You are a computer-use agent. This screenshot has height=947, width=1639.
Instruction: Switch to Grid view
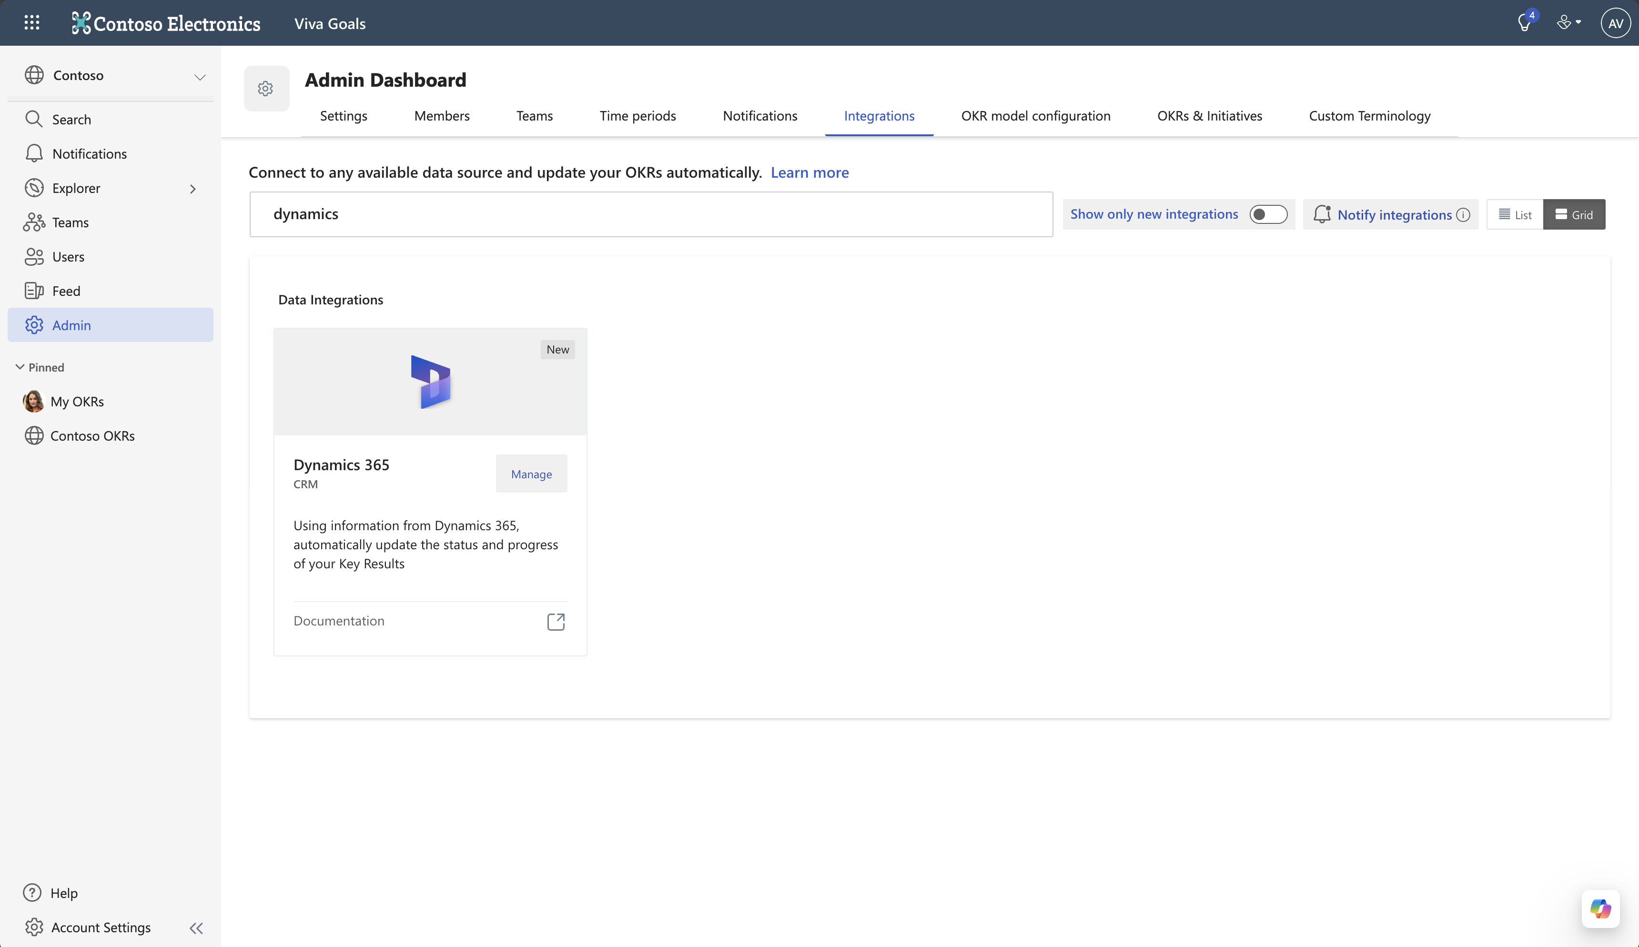1574,215
